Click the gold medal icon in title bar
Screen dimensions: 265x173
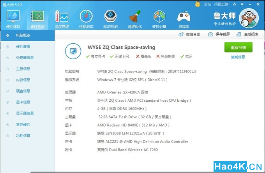(x=198, y=4)
